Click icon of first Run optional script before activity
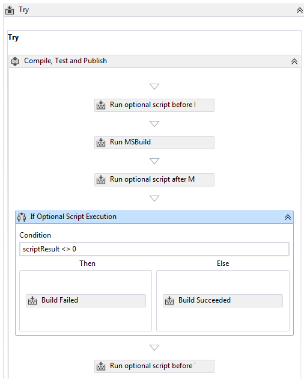304x379 pixels. (101, 105)
